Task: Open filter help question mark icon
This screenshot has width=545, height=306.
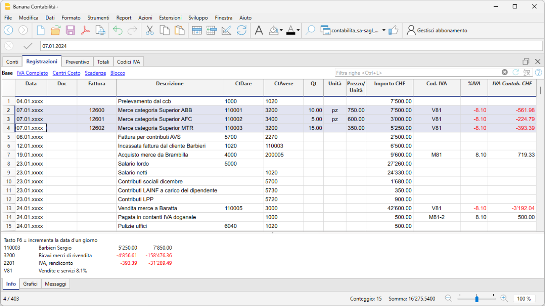Action: (x=538, y=73)
